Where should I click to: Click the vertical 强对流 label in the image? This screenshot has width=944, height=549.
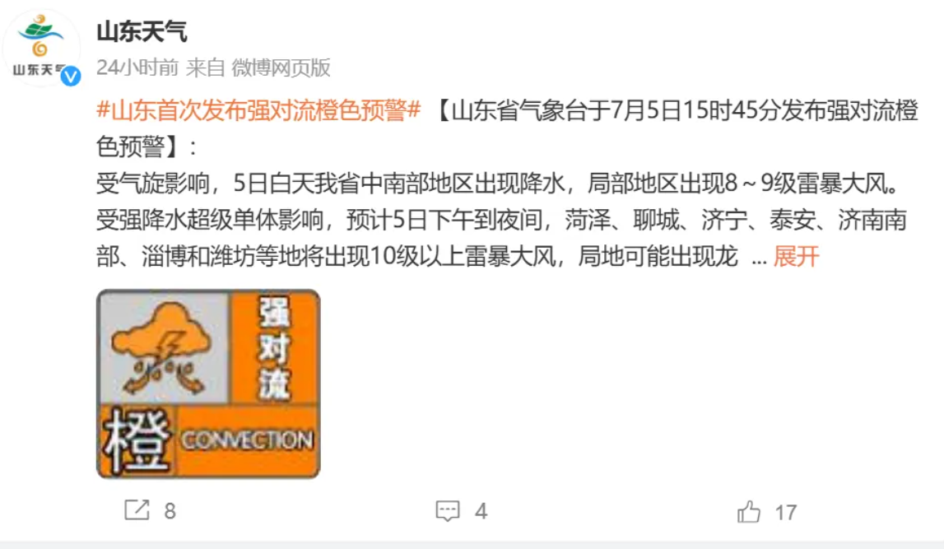coord(275,347)
